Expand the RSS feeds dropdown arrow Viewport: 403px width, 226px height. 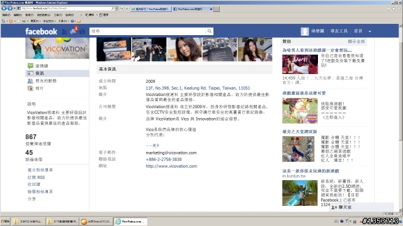pos(14,21)
